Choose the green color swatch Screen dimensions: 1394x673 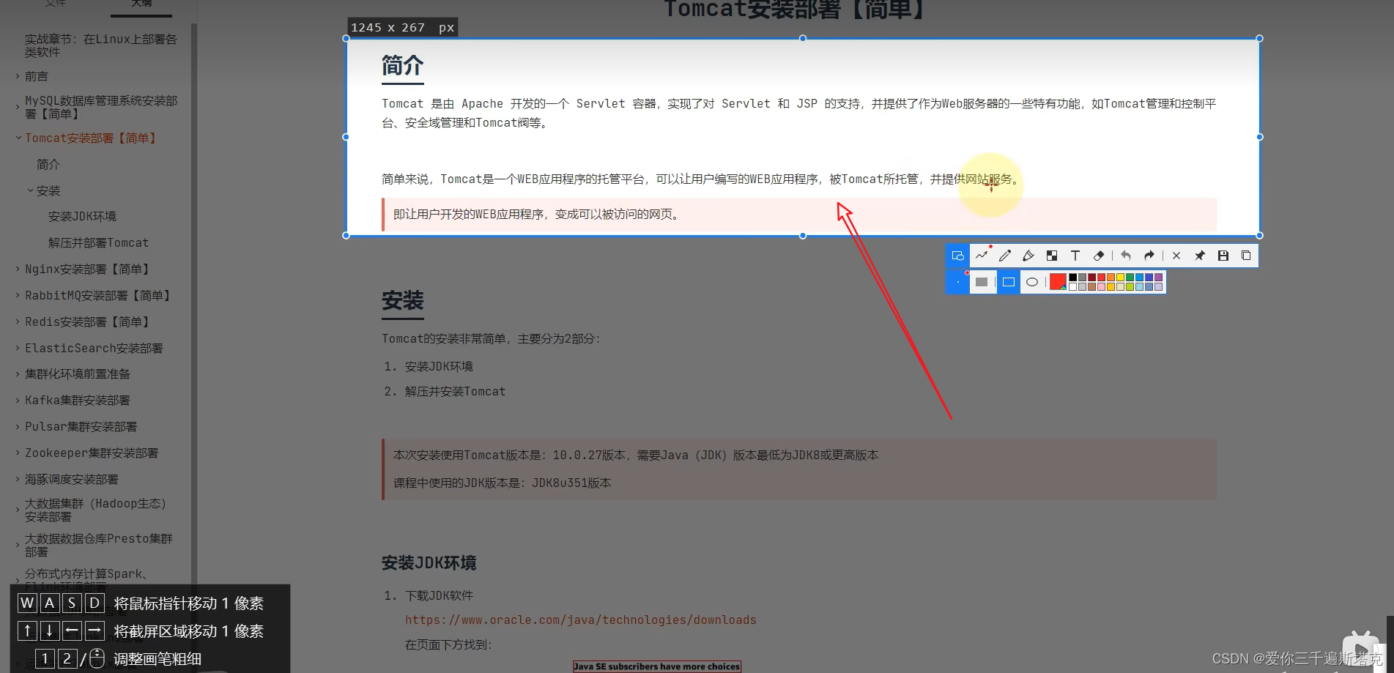(x=1130, y=278)
